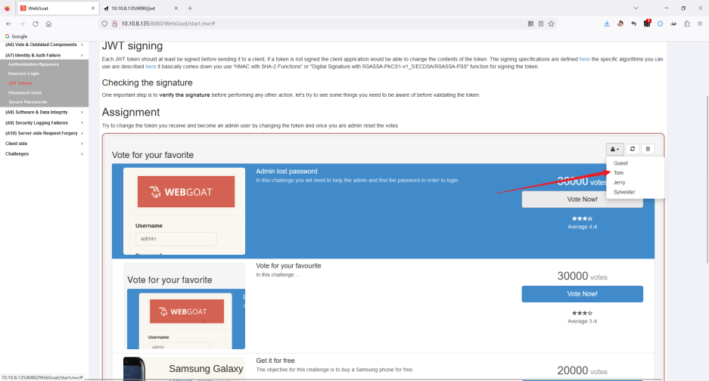Viewport: 709px width, 381px height.
Task: Expand (A6) Vuln & Outdated Components
Action: click(44, 45)
